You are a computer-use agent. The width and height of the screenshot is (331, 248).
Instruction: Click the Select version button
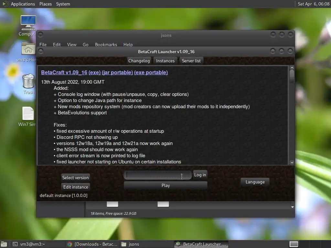pyautogui.click(x=75, y=178)
